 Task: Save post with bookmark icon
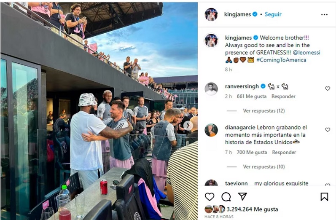[324, 196]
